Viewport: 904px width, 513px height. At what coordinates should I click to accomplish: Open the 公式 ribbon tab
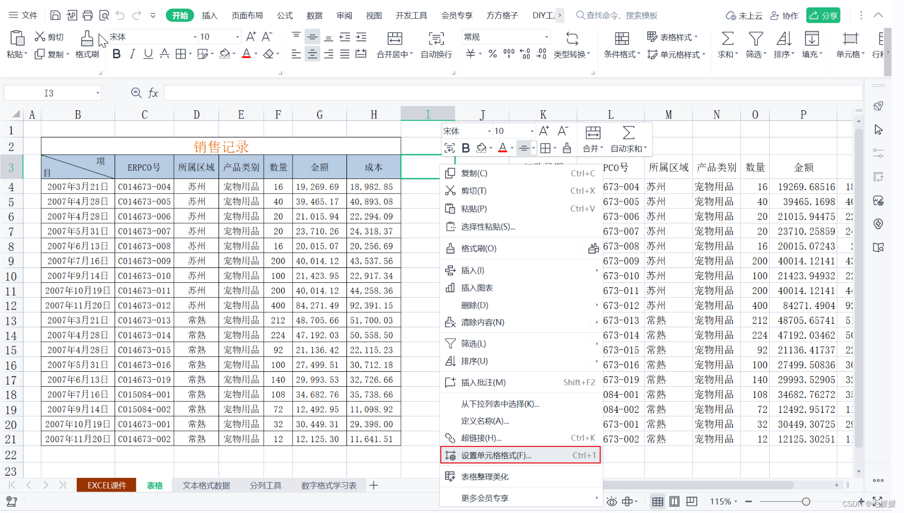(x=285, y=15)
